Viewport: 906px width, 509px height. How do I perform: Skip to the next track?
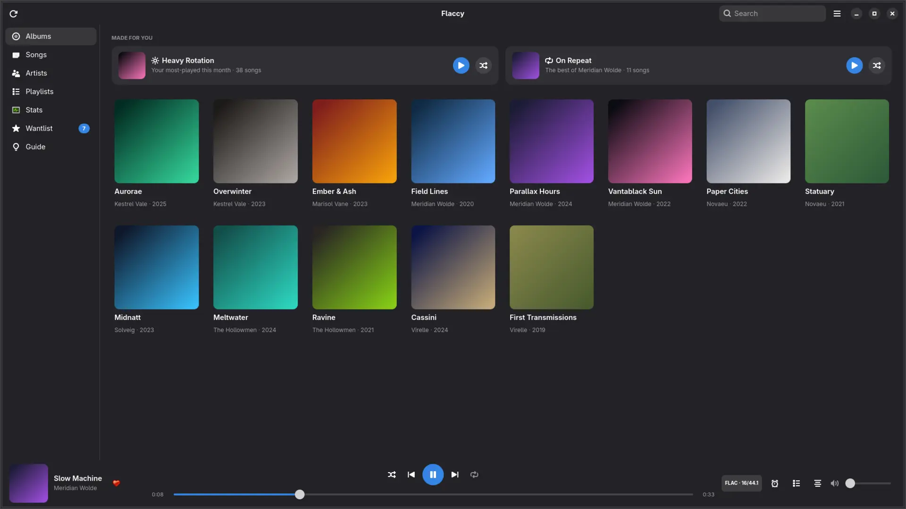[455, 475]
